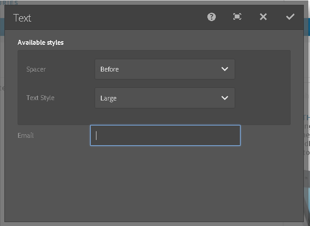Click the Text Style field label
Image resolution: width=310 pixels, height=226 pixels.
[x=41, y=98]
